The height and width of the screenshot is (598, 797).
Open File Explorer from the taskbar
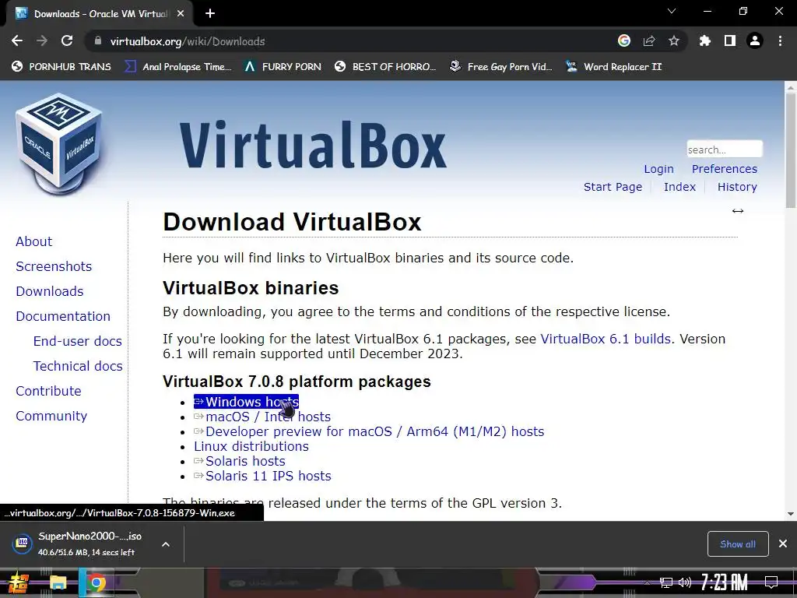[58, 582]
